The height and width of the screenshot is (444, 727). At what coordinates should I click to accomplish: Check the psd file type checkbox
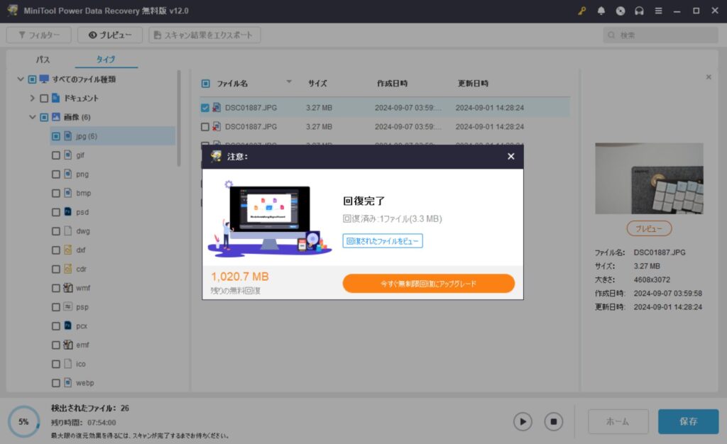[55, 212]
